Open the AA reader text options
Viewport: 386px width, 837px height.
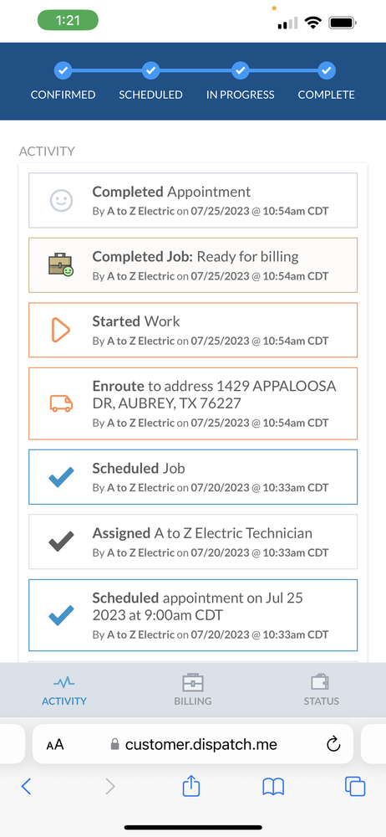[55, 744]
